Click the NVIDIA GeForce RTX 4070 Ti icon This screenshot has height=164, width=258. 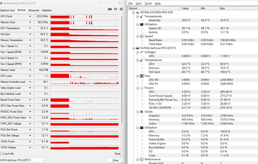(137, 48)
